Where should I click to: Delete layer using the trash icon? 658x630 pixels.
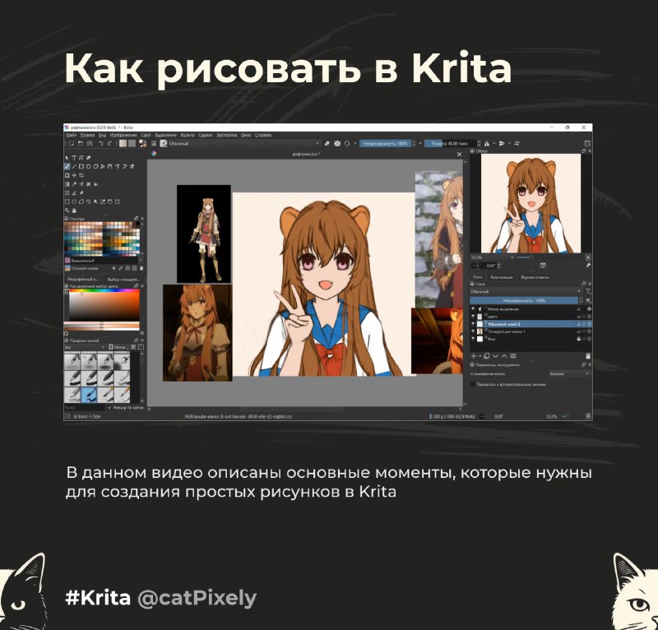click(x=588, y=356)
